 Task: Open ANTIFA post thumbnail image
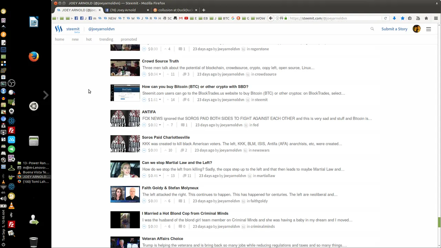coord(125,118)
